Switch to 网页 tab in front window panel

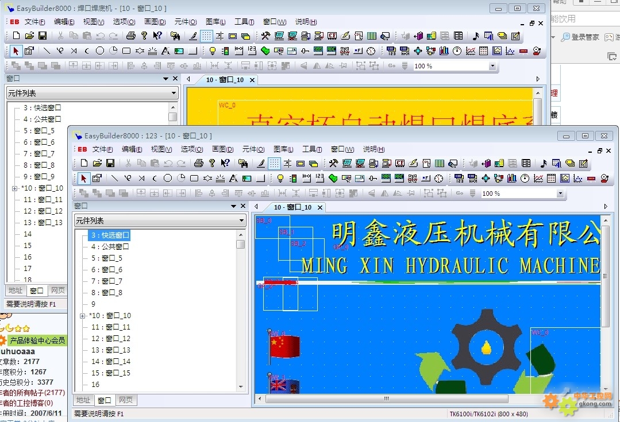[x=126, y=400]
